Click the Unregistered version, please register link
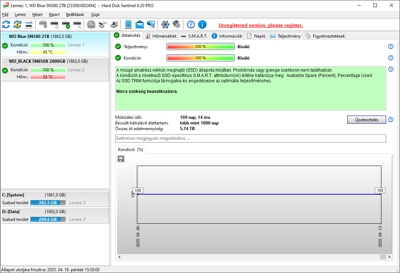This screenshot has height=273, width=400. click(261, 25)
